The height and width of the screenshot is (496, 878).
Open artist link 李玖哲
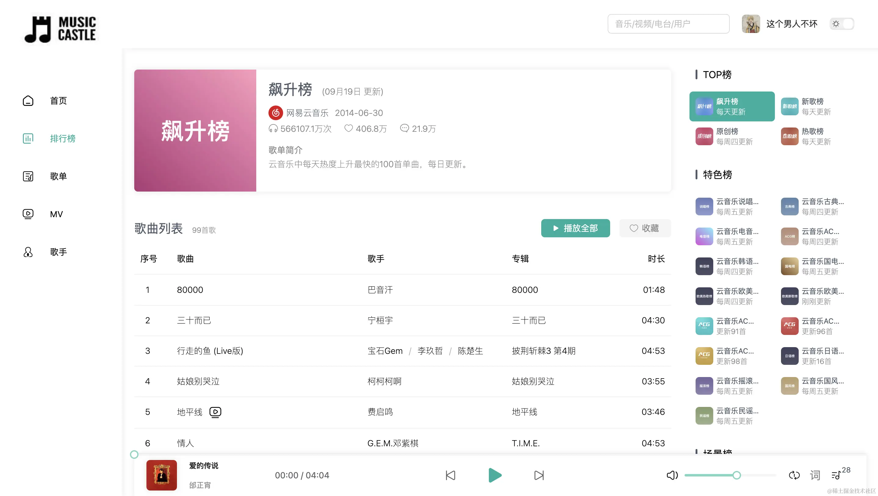(430, 351)
